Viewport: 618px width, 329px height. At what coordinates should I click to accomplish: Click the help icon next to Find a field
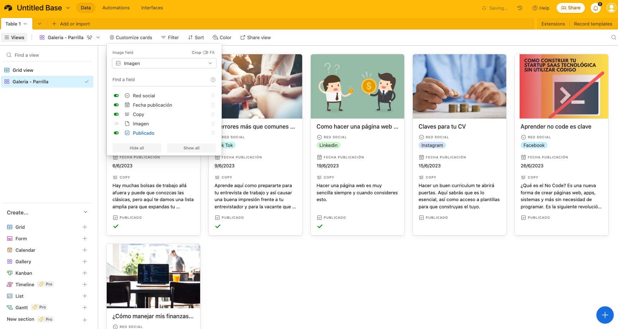point(213,80)
